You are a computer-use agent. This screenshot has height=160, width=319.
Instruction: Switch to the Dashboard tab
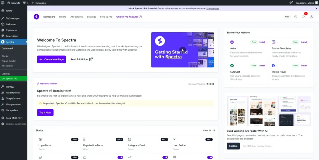(49, 17)
